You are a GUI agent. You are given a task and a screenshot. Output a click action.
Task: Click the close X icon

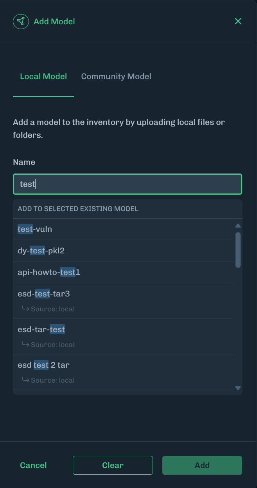[238, 22]
